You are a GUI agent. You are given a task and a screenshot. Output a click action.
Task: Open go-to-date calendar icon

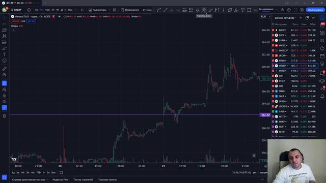tap(61, 173)
